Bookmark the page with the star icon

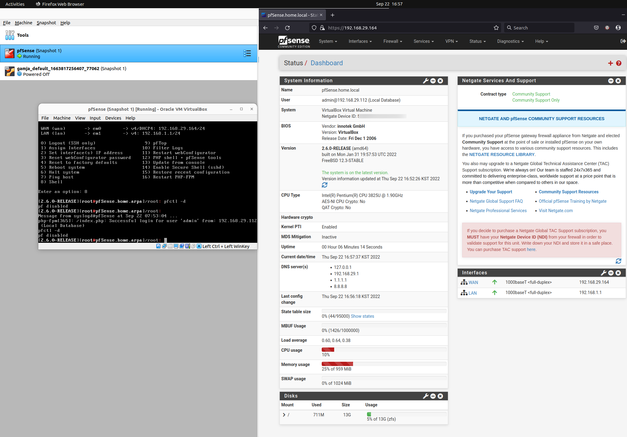pos(496,28)
